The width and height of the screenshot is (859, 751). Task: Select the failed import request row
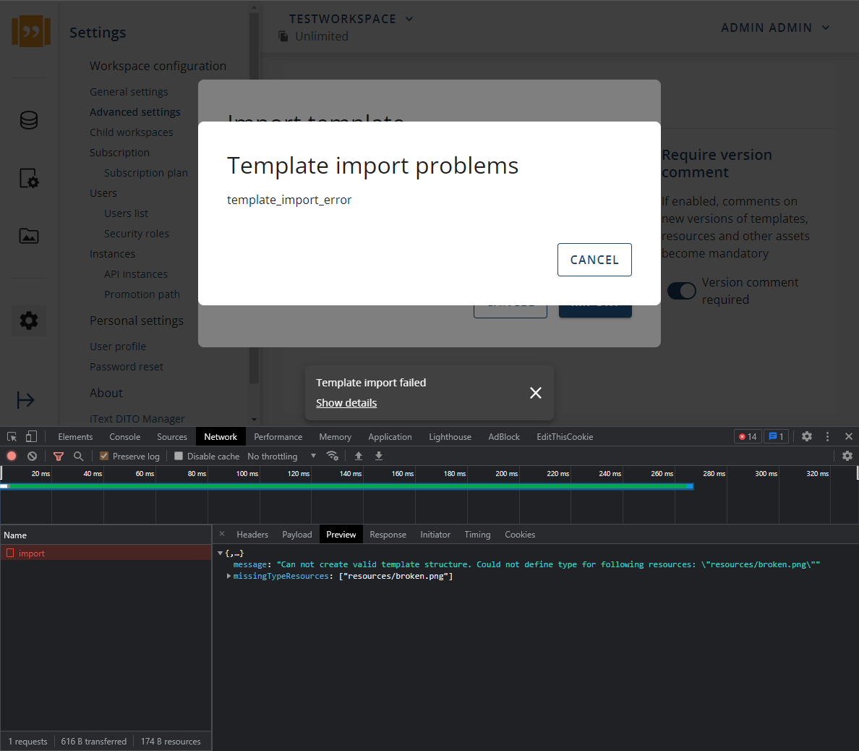(32, 553)
